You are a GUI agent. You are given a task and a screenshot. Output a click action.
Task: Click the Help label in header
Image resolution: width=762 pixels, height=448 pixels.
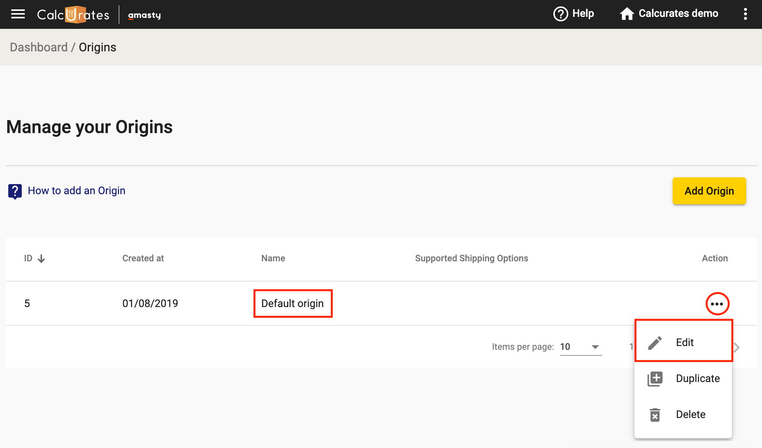(x=583, y=13)
